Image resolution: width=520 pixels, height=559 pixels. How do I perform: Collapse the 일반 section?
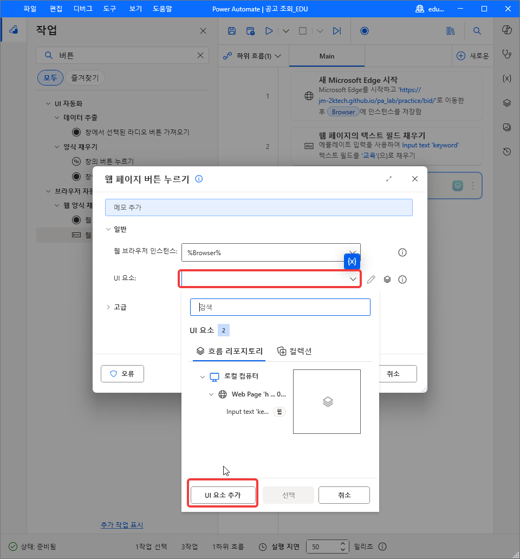[x=108, y=229]
